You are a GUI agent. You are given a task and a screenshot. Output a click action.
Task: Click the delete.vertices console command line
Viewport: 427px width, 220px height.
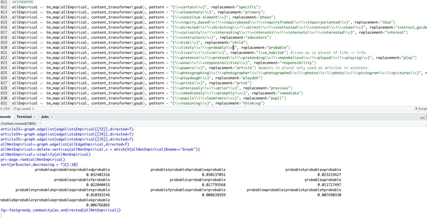(x=100, y=150)
